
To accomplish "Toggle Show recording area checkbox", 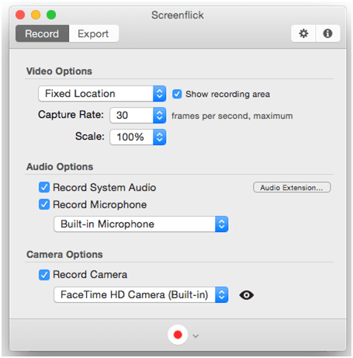I will tap(177, 94).
